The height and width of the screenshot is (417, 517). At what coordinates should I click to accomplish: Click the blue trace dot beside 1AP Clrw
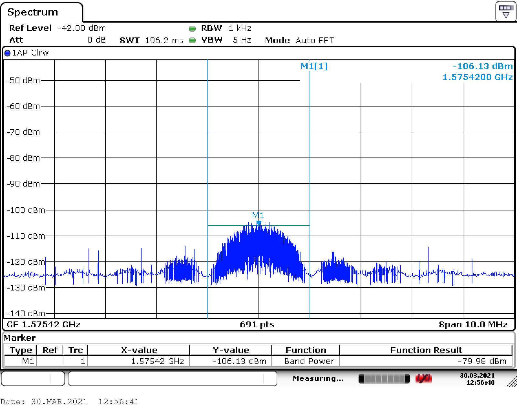click(x=7, y=53)
